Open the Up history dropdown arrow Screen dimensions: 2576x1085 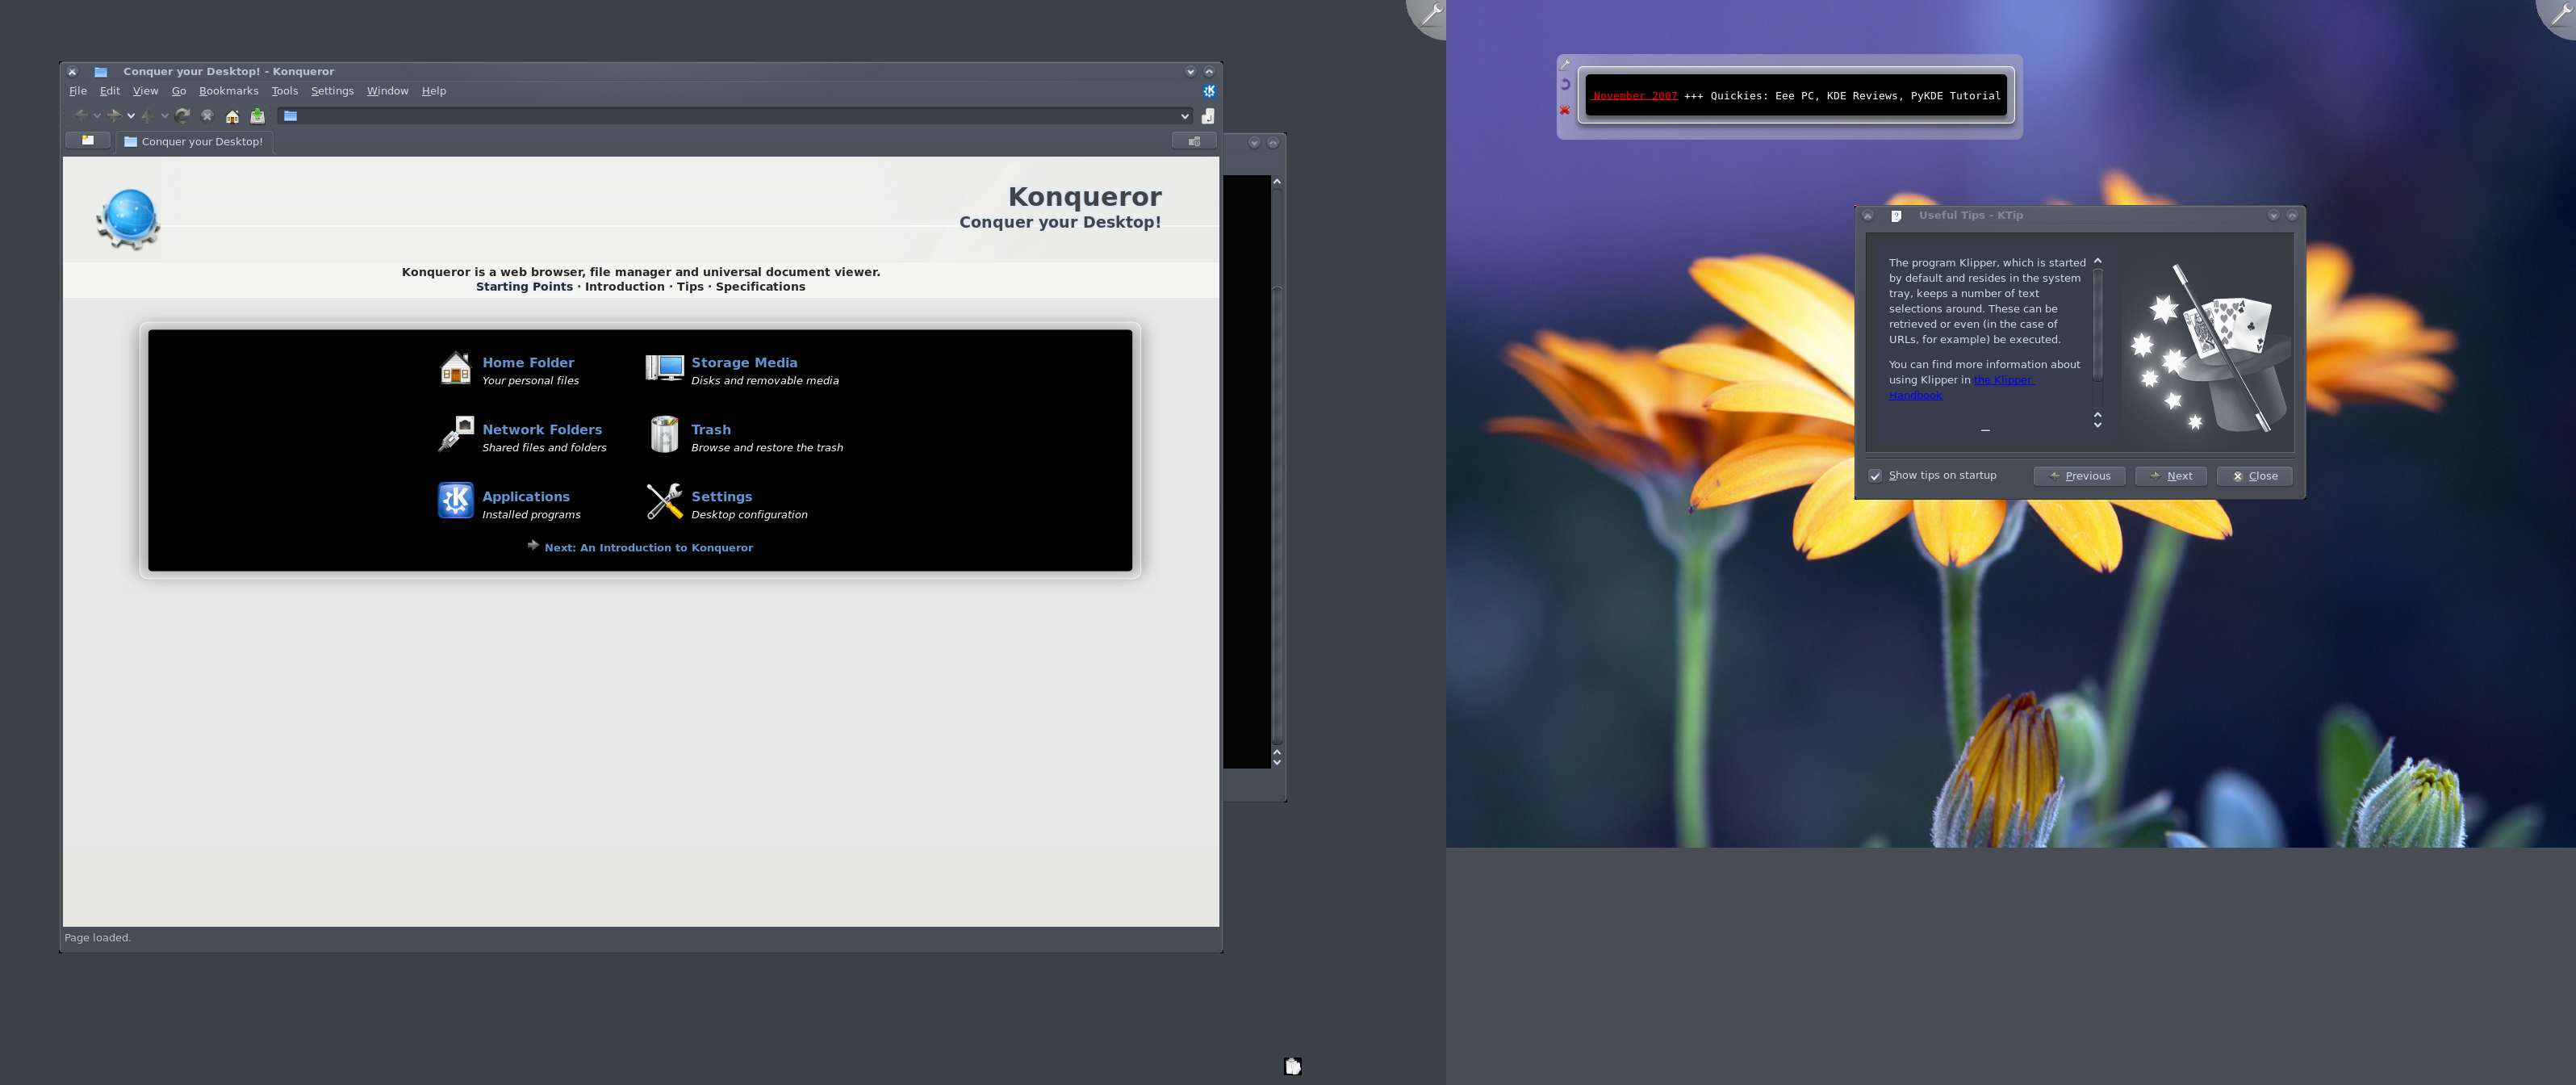(164, 116)
